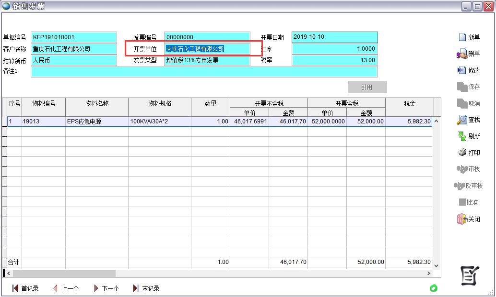Click the 打印 (print) icon
Screen dimensions: 496x297
pos(462,153)
